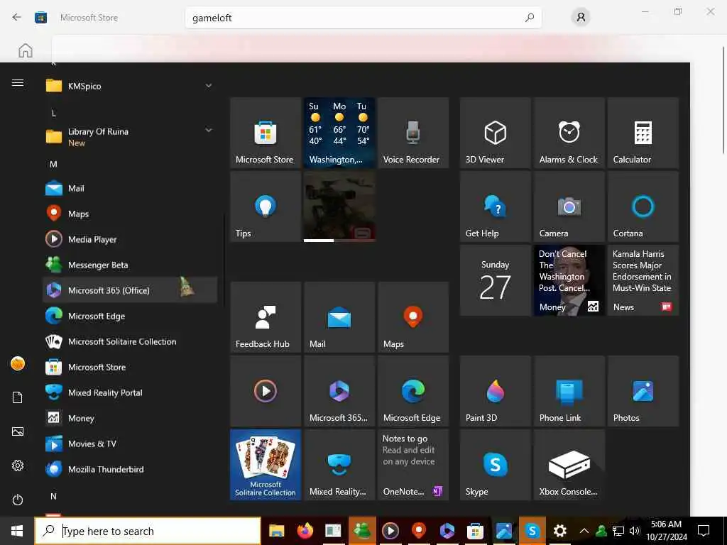This screenshot has width=727, height=545.
Task: Launch Messenger Beta from the app list
Action: (x=130, y=265)
